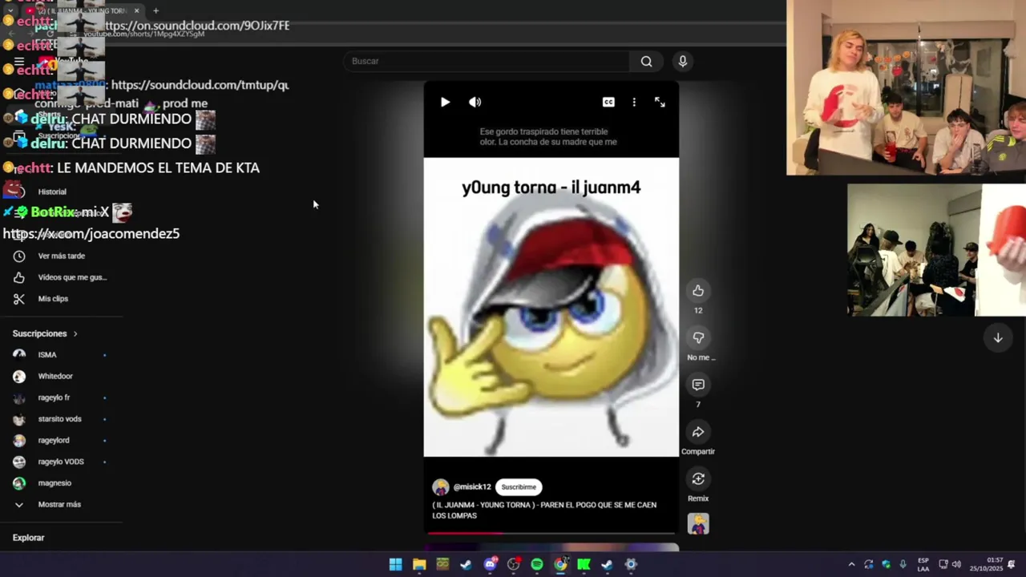Open a new browser tab with plus
The image size is (1026, 577).
[x=156, y=10]
